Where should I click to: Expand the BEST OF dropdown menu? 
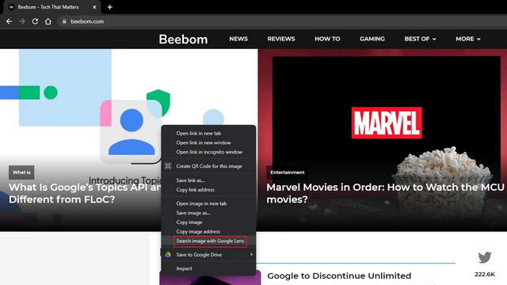point(420,39)
